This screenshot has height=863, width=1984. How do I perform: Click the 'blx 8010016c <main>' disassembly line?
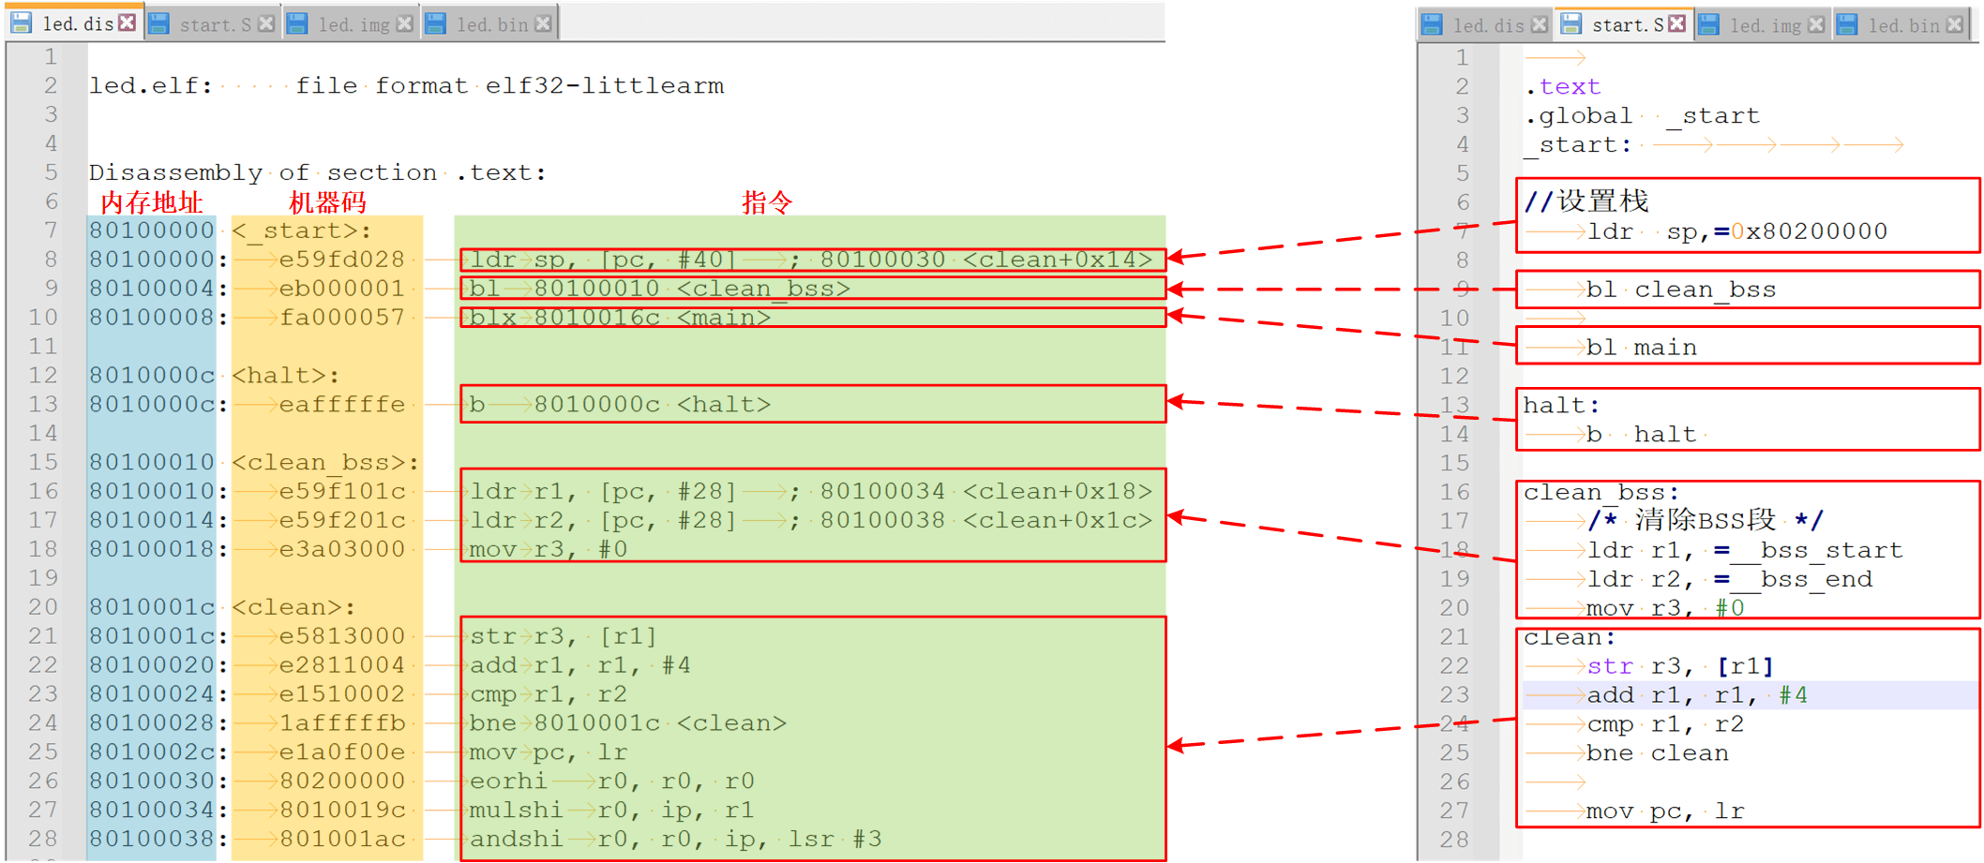(620, 318)
